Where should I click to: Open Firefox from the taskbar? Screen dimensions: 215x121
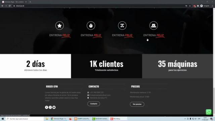click(70, 119)
